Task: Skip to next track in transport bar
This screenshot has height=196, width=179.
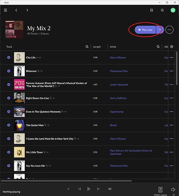Action: (x=99, y=189)
